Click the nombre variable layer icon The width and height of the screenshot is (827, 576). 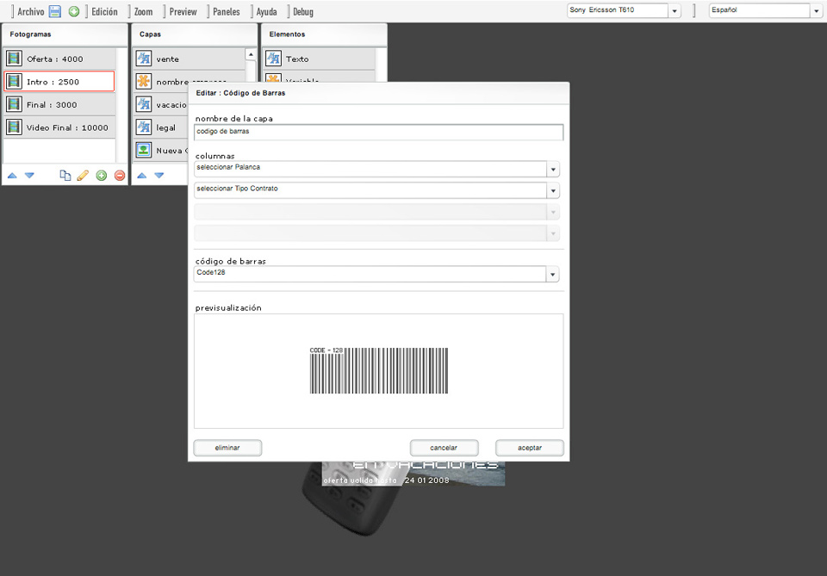(x=144, y=81)
